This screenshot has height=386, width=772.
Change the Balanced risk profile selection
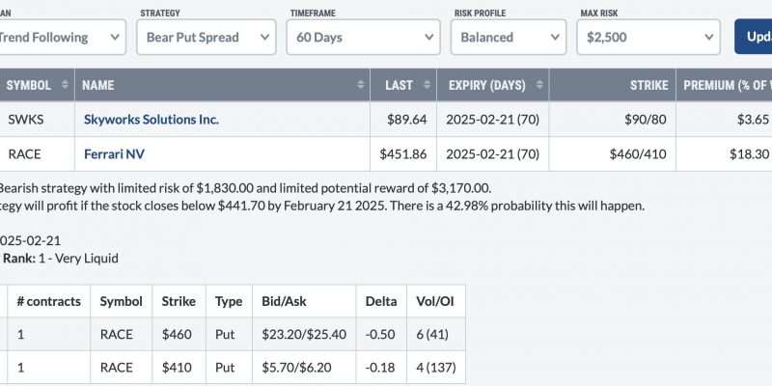509,37
